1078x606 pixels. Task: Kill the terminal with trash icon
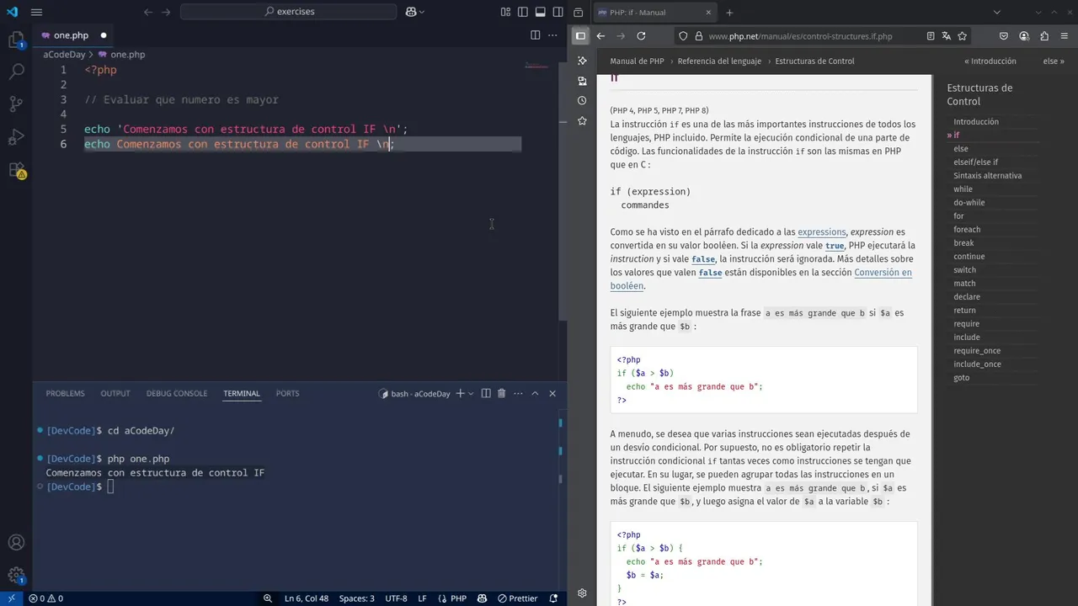pyautogui.click(x=501, y=393)
